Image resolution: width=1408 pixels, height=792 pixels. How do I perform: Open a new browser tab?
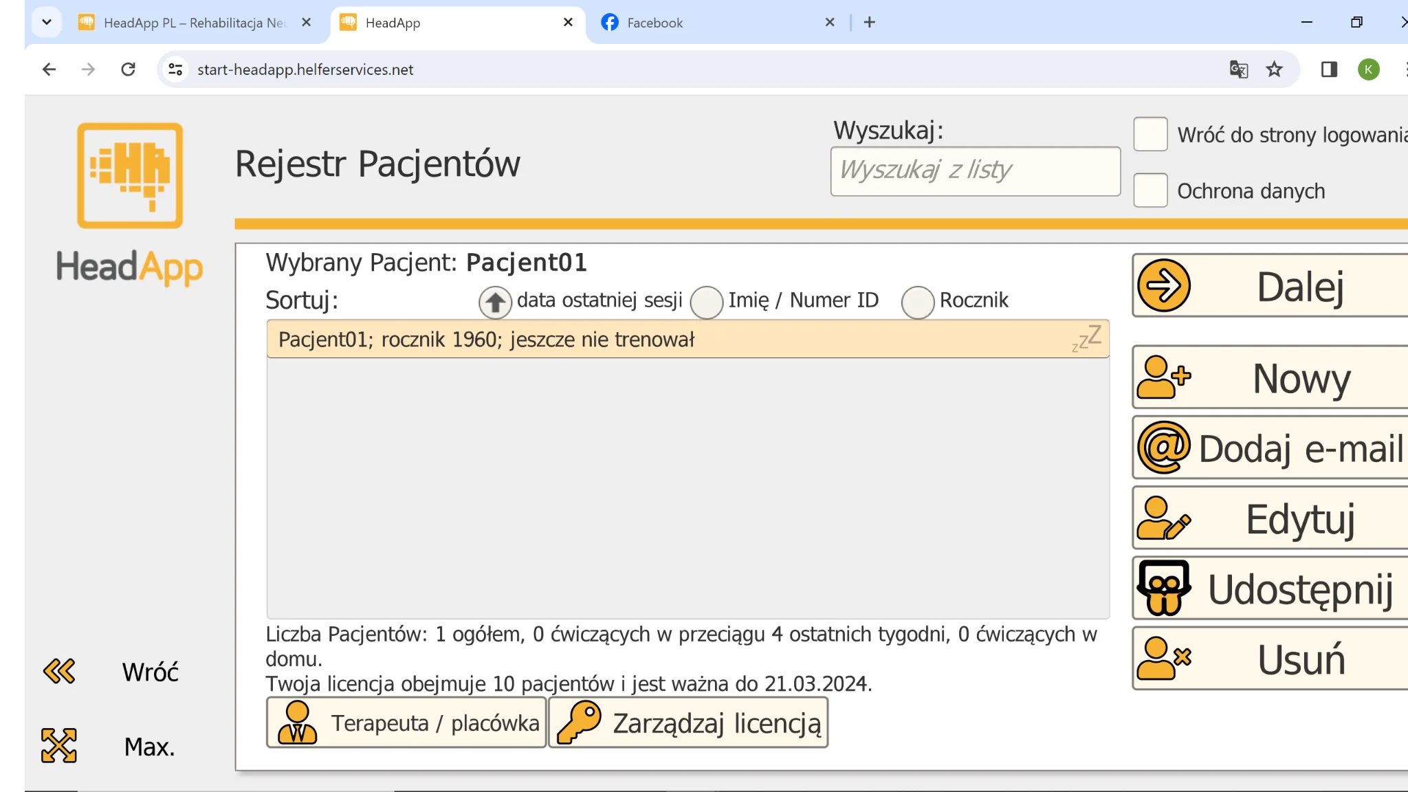(x=870, y=23)
